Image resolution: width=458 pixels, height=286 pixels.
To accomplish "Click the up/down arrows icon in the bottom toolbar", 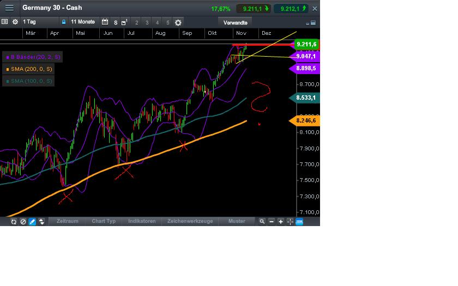I will [x=41, y=222].
